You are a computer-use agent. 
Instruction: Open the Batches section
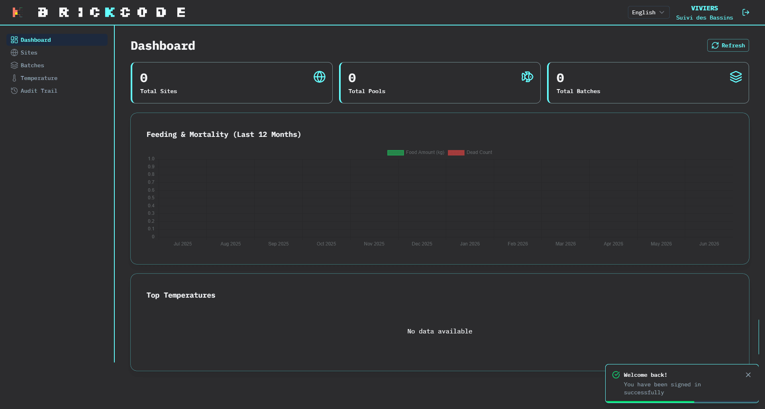57,65
